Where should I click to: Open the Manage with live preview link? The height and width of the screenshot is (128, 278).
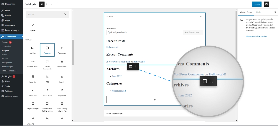pos(256,36)
